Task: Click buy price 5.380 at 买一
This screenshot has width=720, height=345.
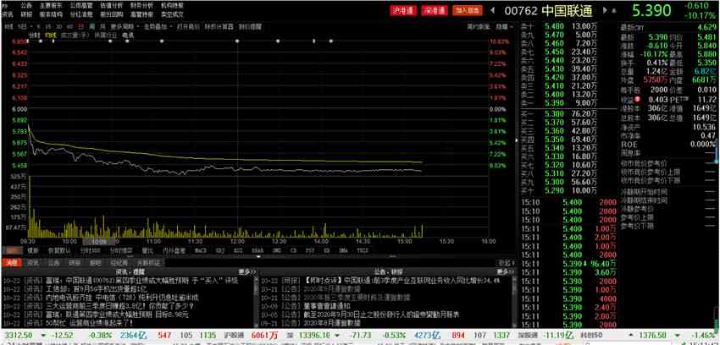Action: 554,113
